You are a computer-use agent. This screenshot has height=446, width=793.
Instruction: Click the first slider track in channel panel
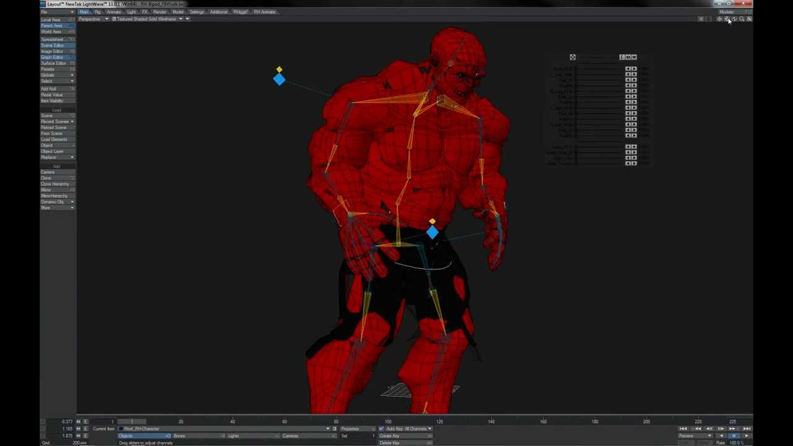(x=600, y=69)
